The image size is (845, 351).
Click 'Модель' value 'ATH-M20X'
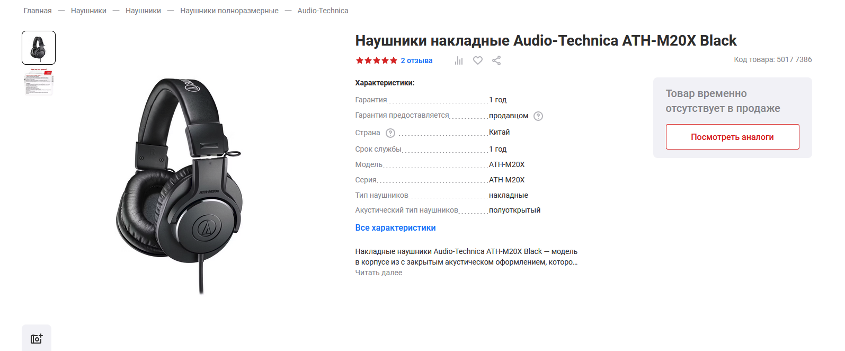pyautogui.click(x=506, y=164)
